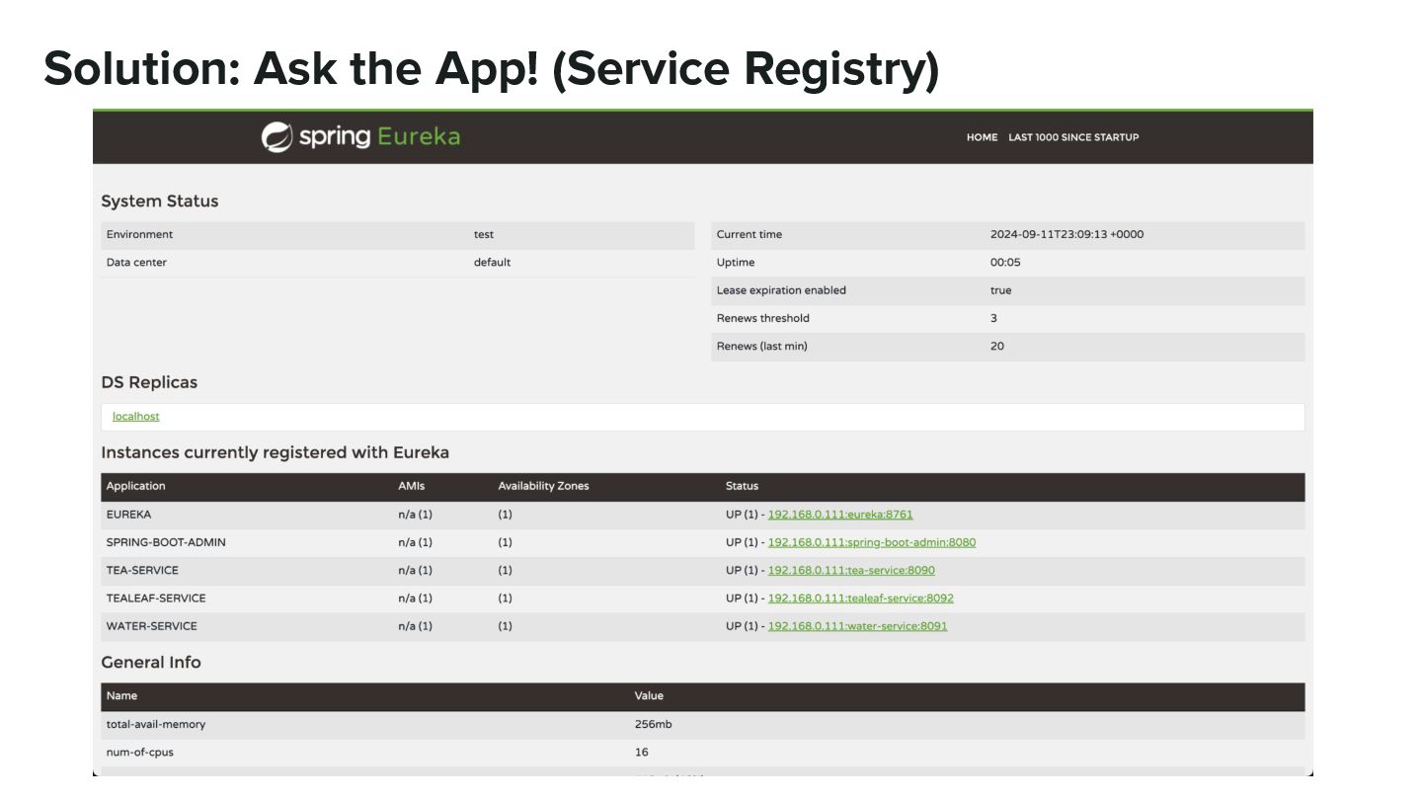This screenshot has width=1422, height=800.
Task: Click the Renews threshold label
Action: [762, 318]
